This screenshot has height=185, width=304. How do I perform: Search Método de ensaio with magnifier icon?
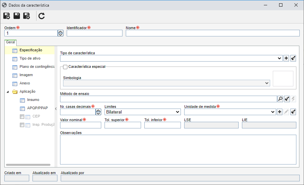point(280,99)
